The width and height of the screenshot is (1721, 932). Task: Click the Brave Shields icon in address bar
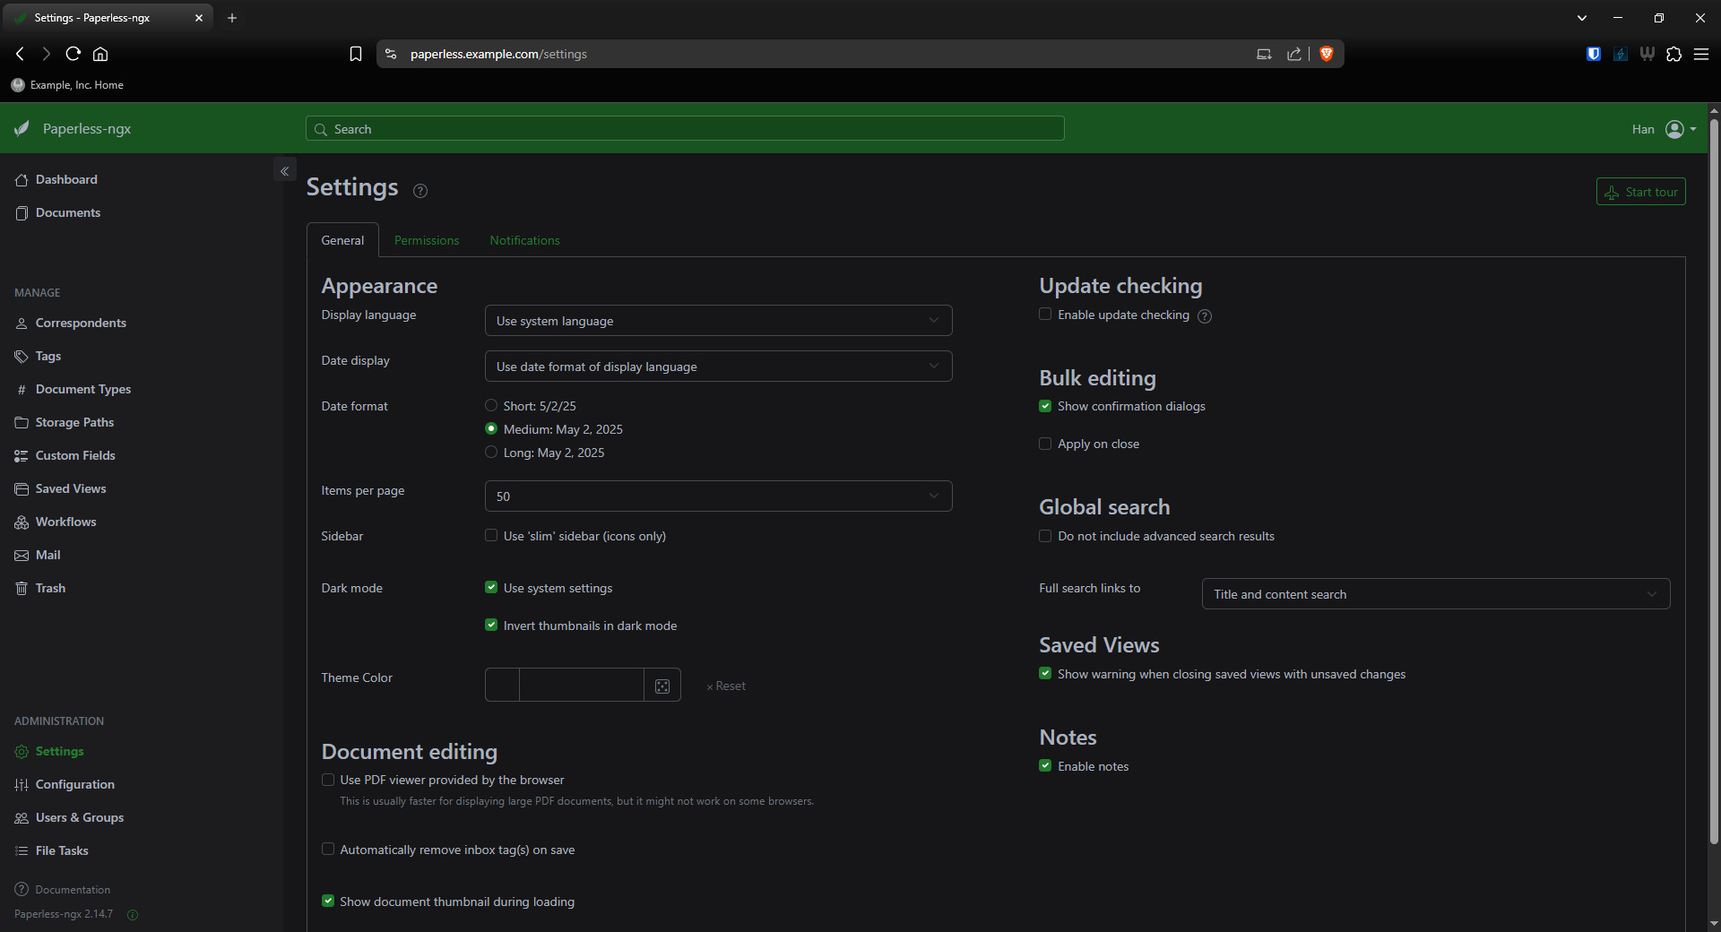pyautogui.click(x=1327, y=54)
